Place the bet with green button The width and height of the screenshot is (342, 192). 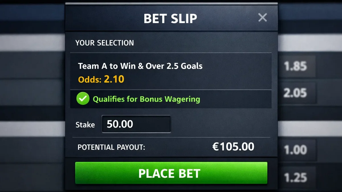pos(171,173)
